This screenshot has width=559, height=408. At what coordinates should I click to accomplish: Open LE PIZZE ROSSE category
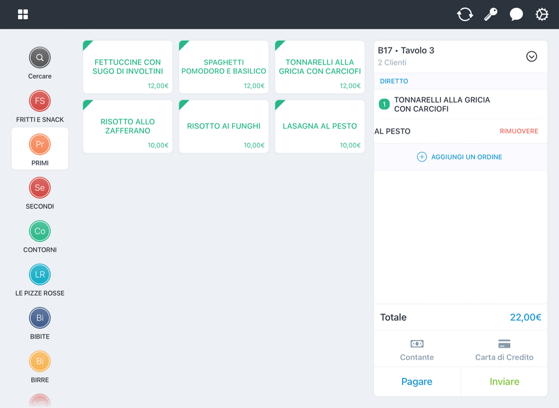point(40,281)
